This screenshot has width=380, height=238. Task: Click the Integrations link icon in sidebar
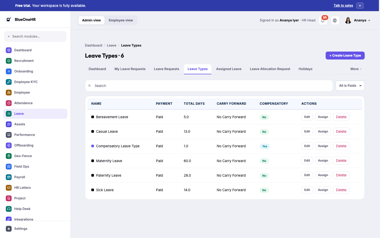(9, 219)
